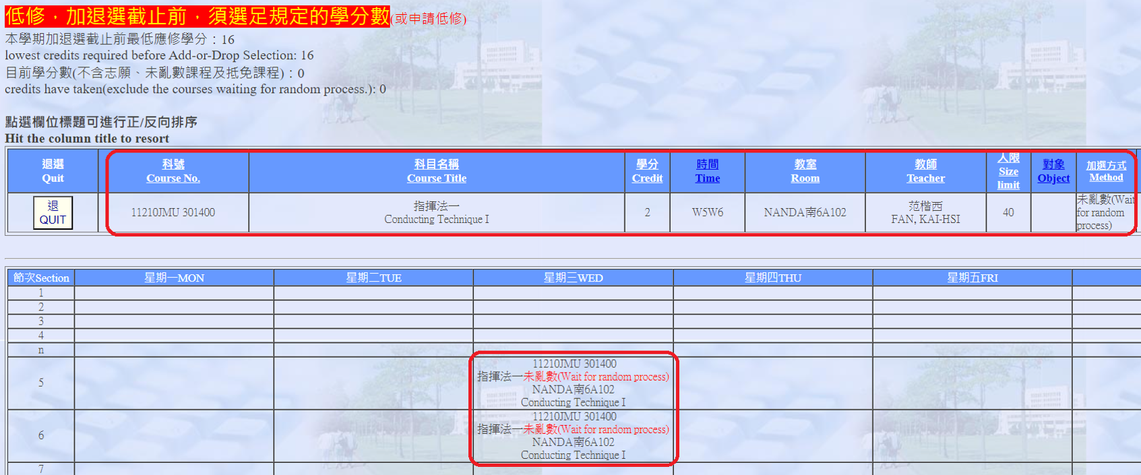Click the red (或申請低修) text
The image size is (1141, 475).
pyautogui.click(x=429, y=19)
